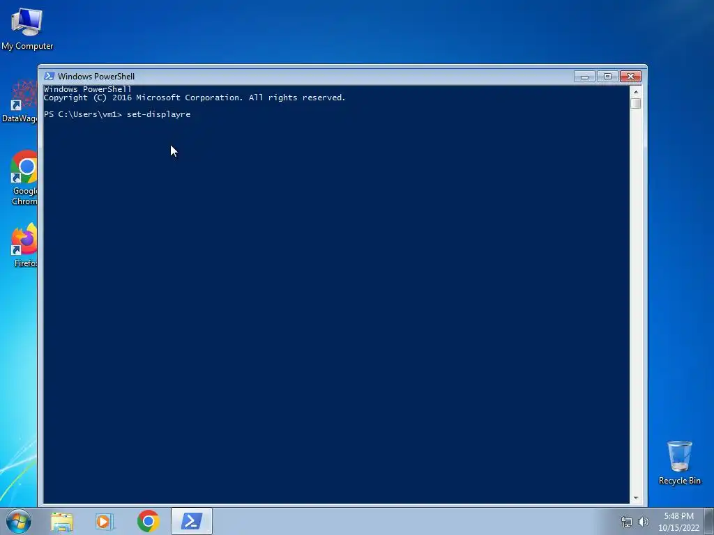The height and width of the screenshot is (535, 714).
Task: Click the "Copyright (C) 2016 Microsoft Corporation" line
Action: click(195, 98)
